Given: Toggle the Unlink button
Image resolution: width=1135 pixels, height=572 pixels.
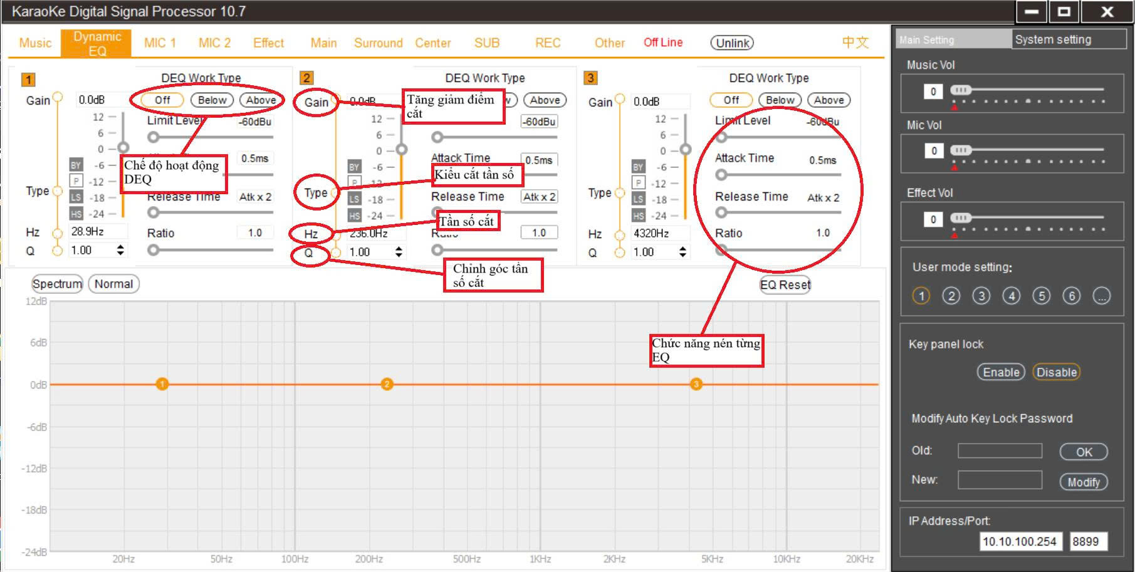Looking at the screenshot, I should [732, 43].
